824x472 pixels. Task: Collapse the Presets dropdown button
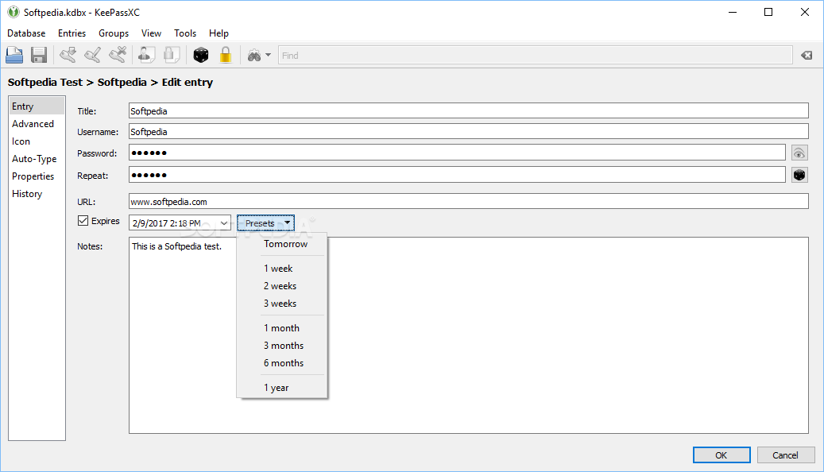pos(265,222)
